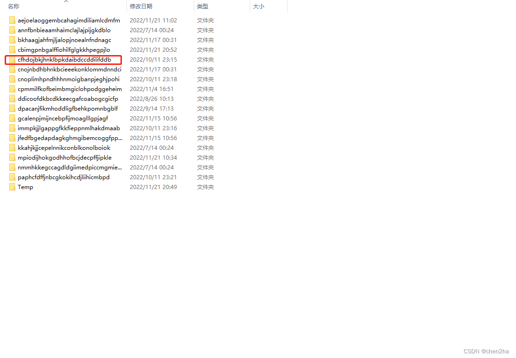Click date 2022/9/14 17:13
This screenshot has height=358, width=516.
pos(152,109)
